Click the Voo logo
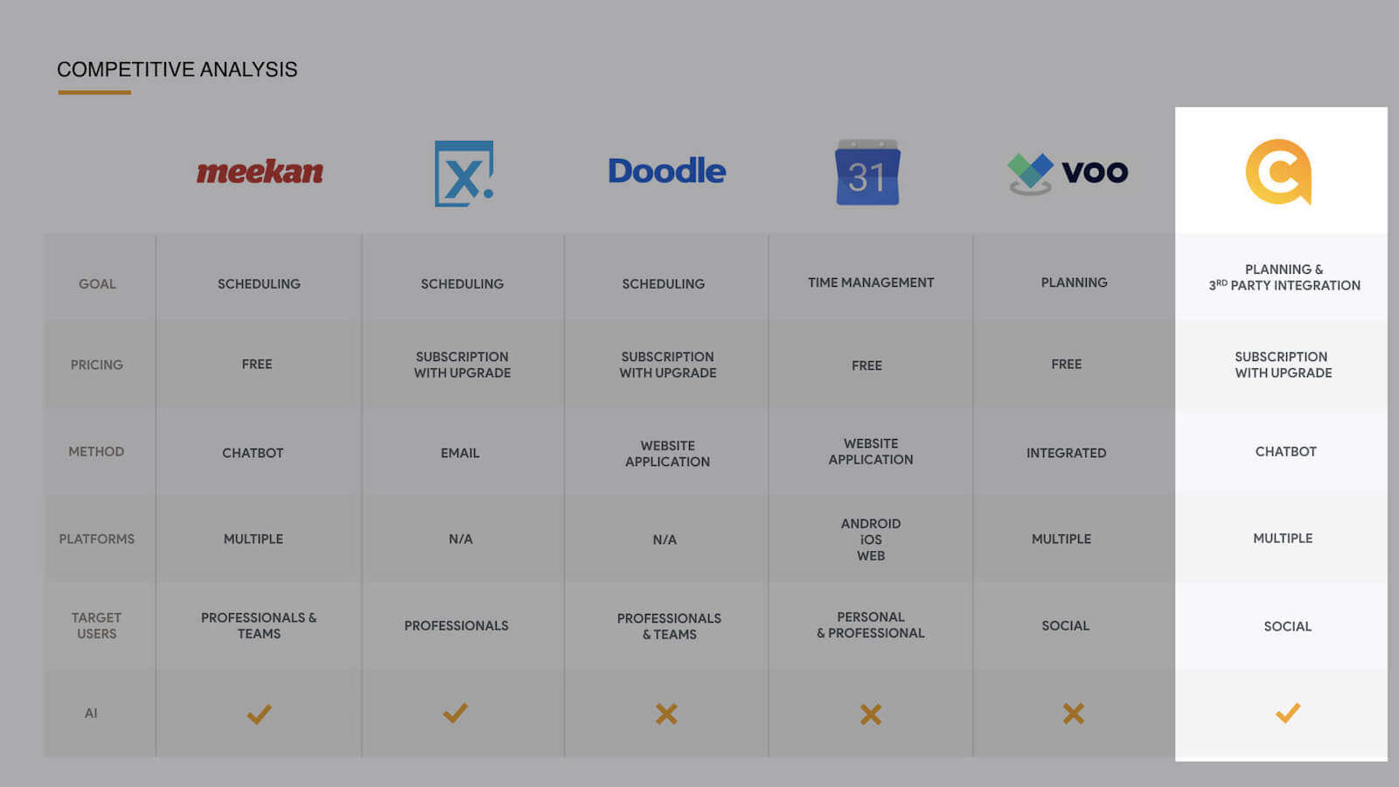 1068,172
